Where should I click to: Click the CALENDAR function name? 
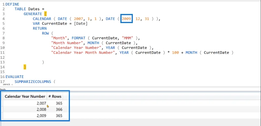[x=42, y=19]
